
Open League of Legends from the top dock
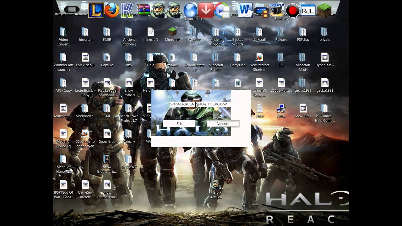[x=96, y=10]
